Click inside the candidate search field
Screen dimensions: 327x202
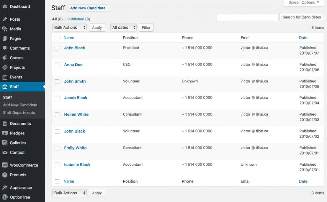click(x=247, y=17)
